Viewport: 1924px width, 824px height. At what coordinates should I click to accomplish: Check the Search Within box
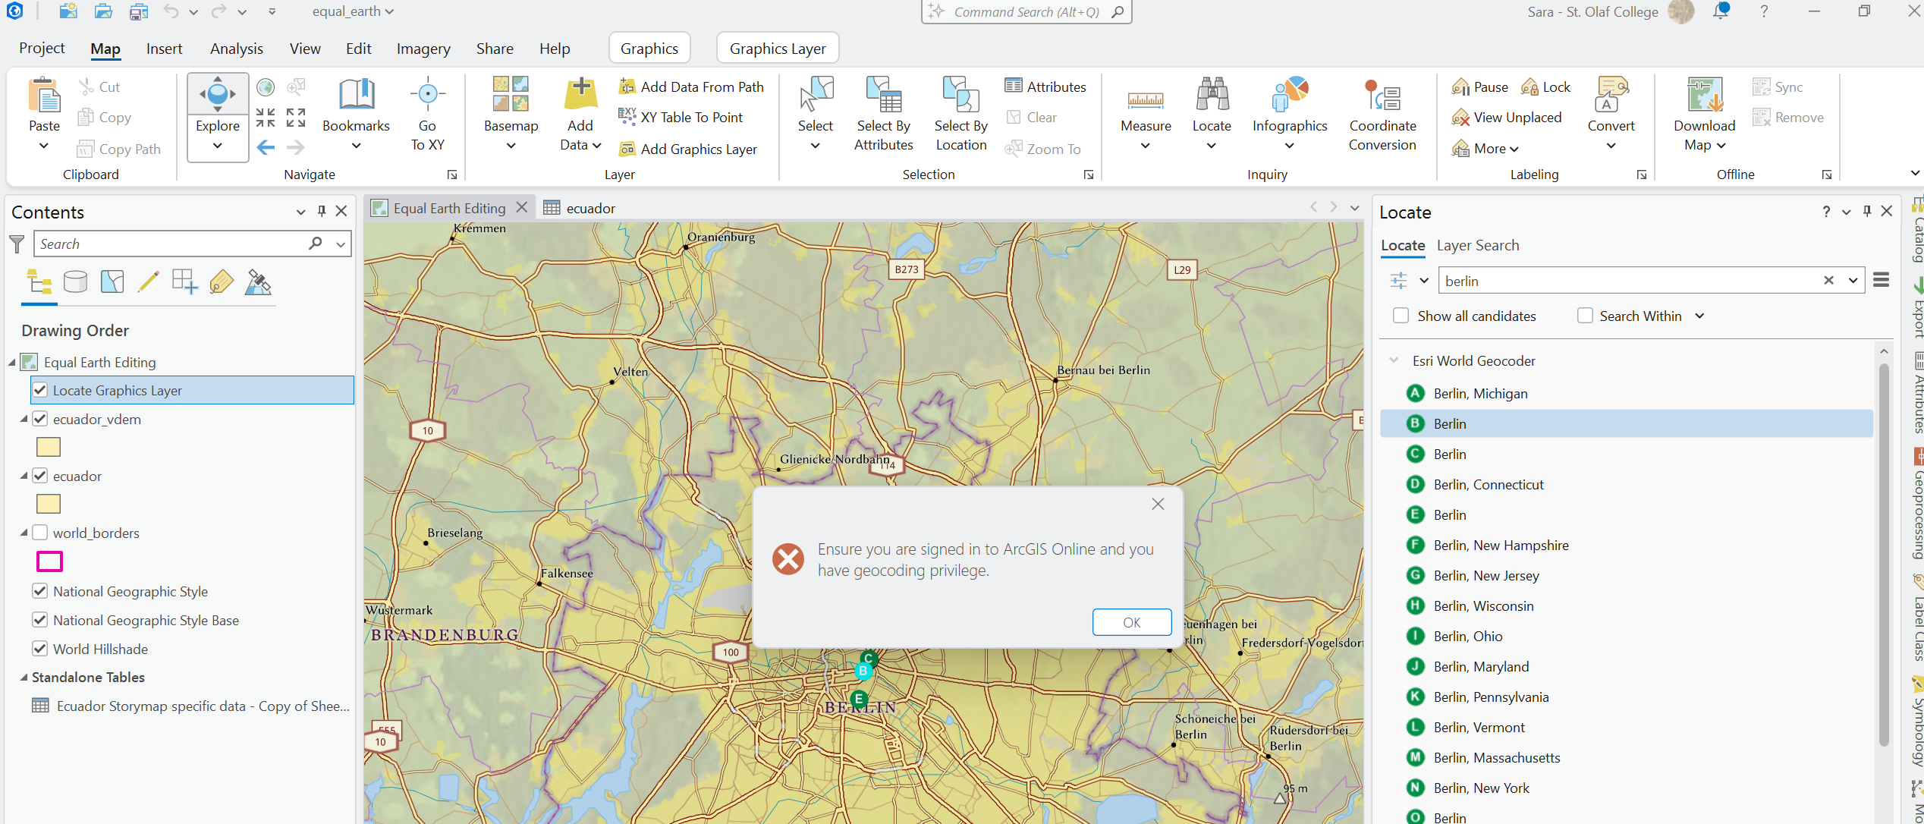(1585, 316)
